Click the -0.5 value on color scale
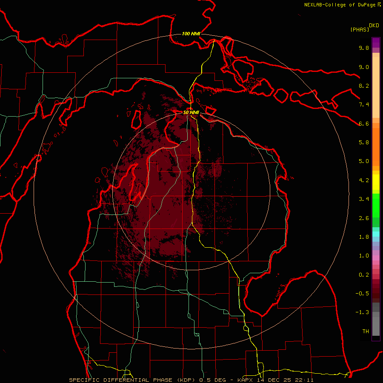The height and width of the screenshot is (383, 383). (x=362, y=294)
